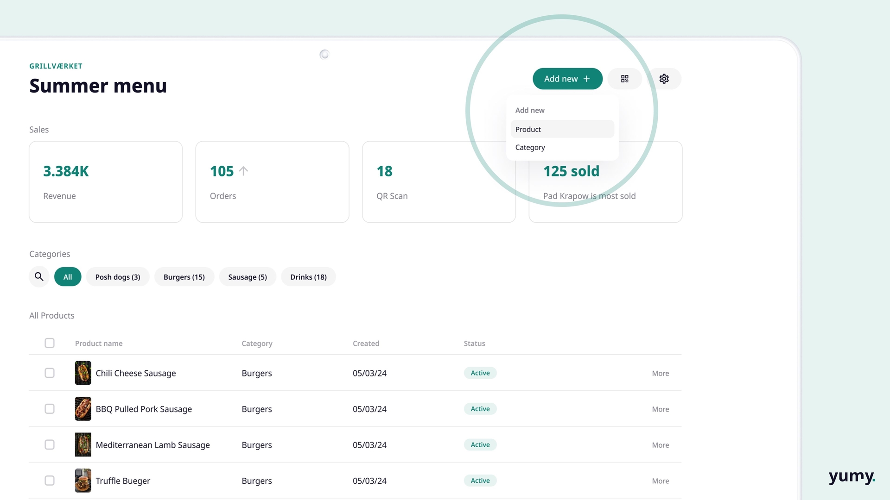890x500 pixels.
Task: Click the Chili Cheese Sausage thumbnail
Action: point(83,373)
